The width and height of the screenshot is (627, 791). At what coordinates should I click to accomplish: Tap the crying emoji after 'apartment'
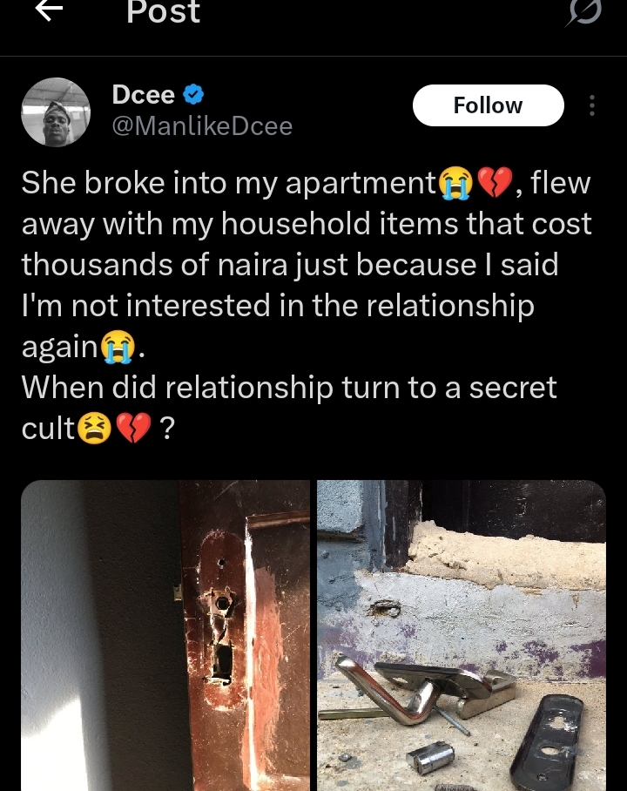tap(455, 184)
